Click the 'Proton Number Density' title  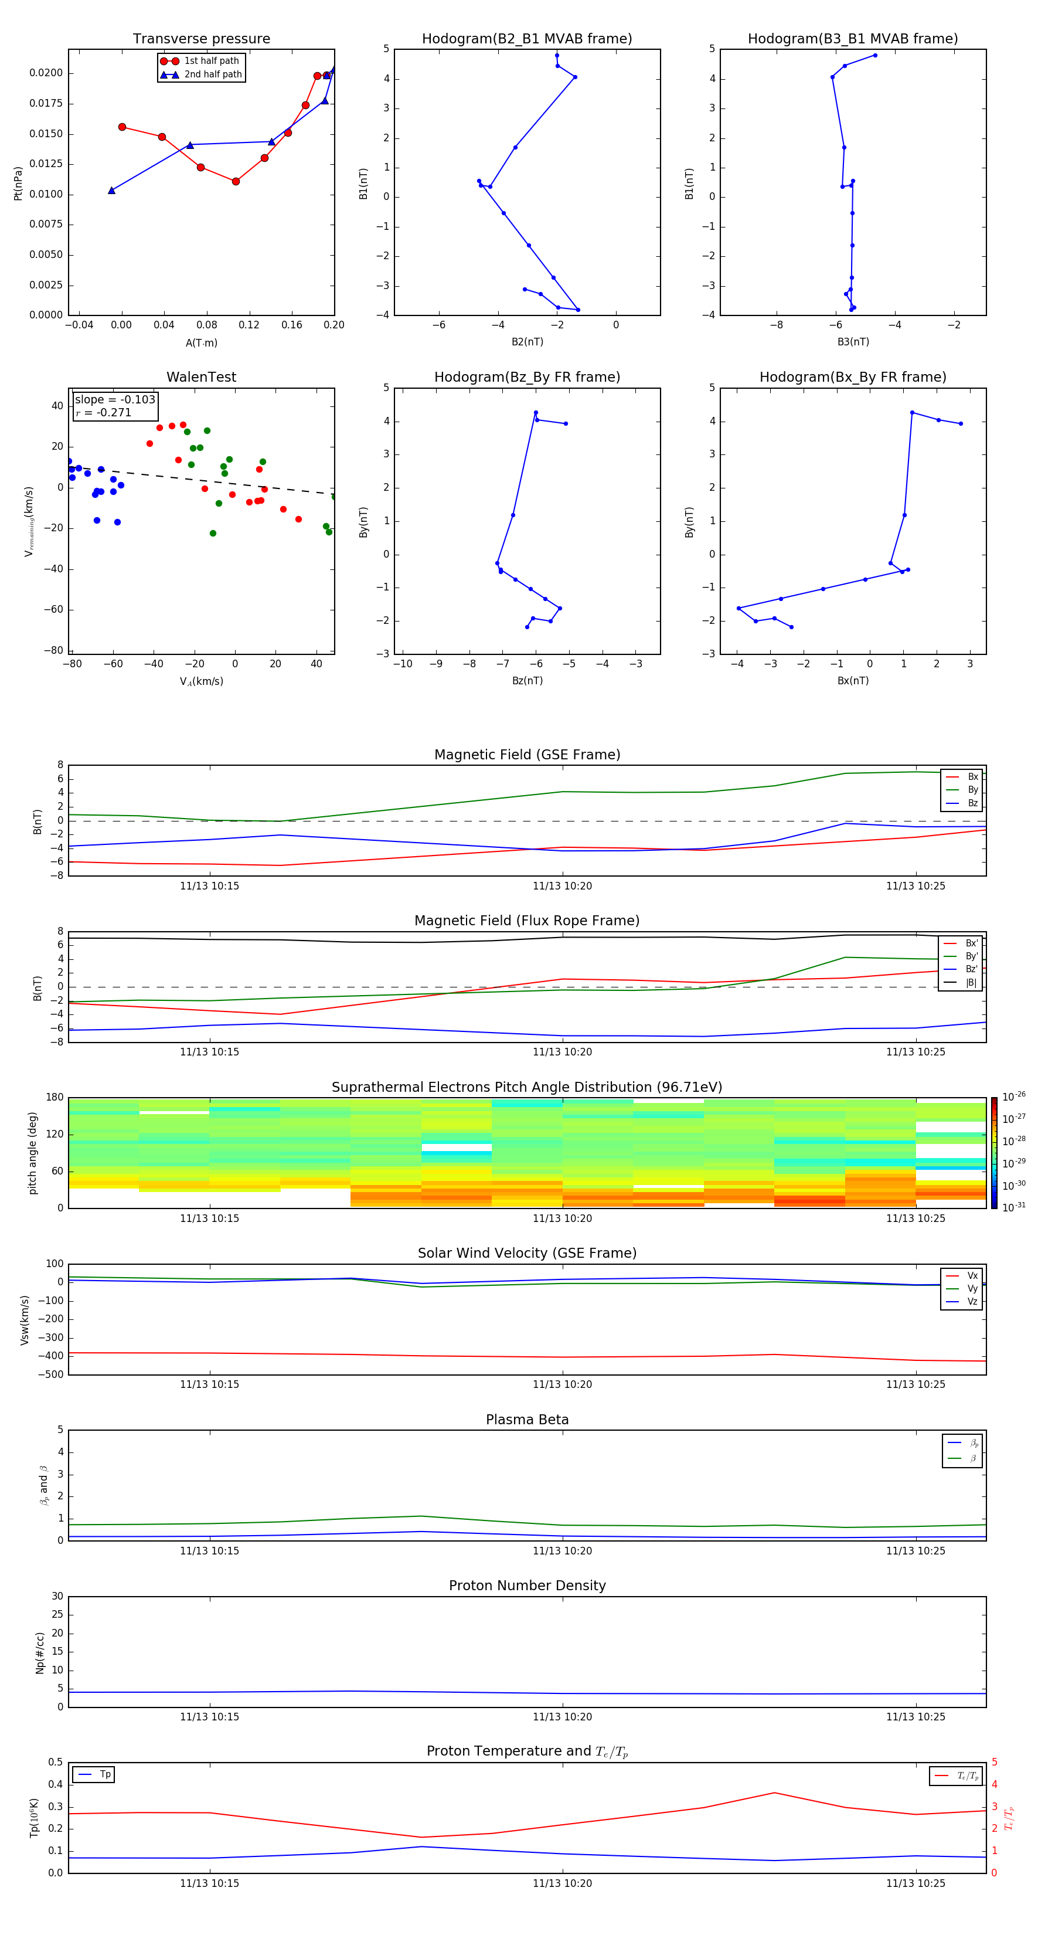point(527,1586)
